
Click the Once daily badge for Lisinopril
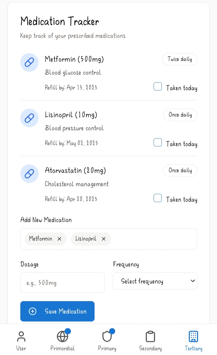(180, 115)
